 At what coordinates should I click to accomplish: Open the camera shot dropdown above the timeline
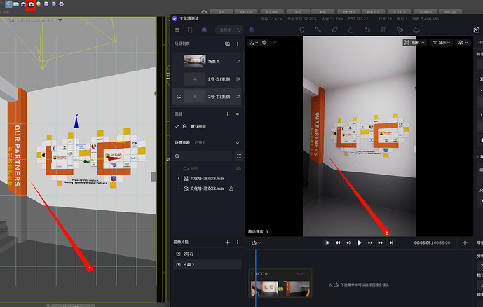pos(256,243)
